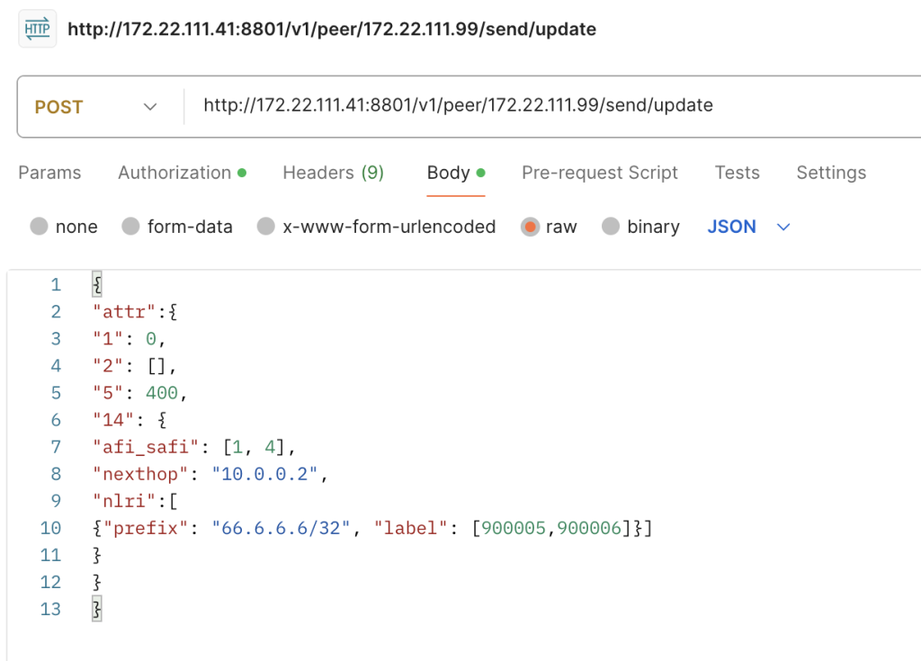Open the Pre-request Script tab

pyautogui.click(x=600, y=173)
